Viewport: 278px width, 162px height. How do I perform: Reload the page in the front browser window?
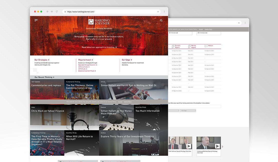point(57,12)
